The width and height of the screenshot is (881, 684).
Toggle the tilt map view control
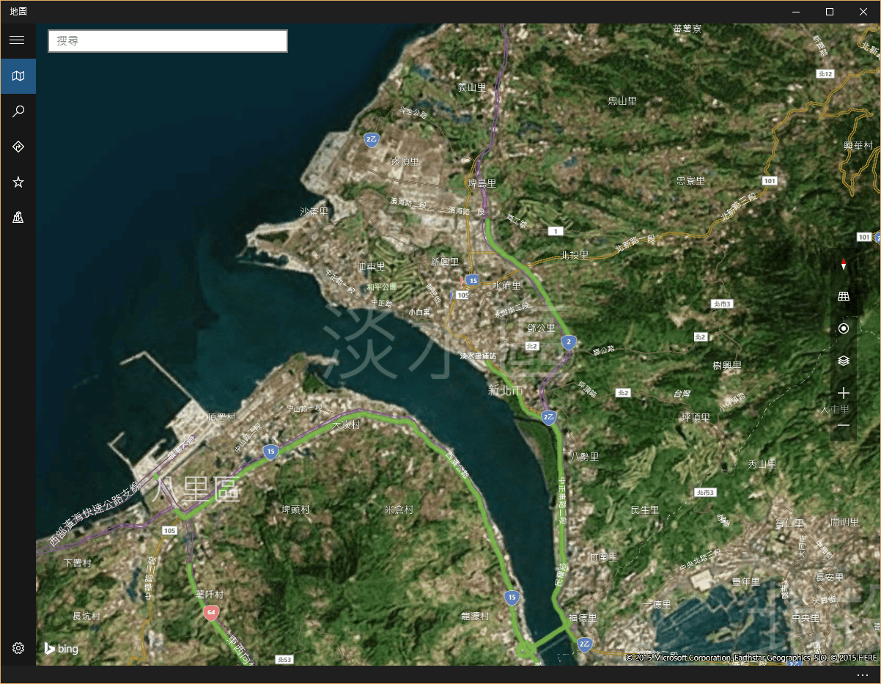(844, 296)
